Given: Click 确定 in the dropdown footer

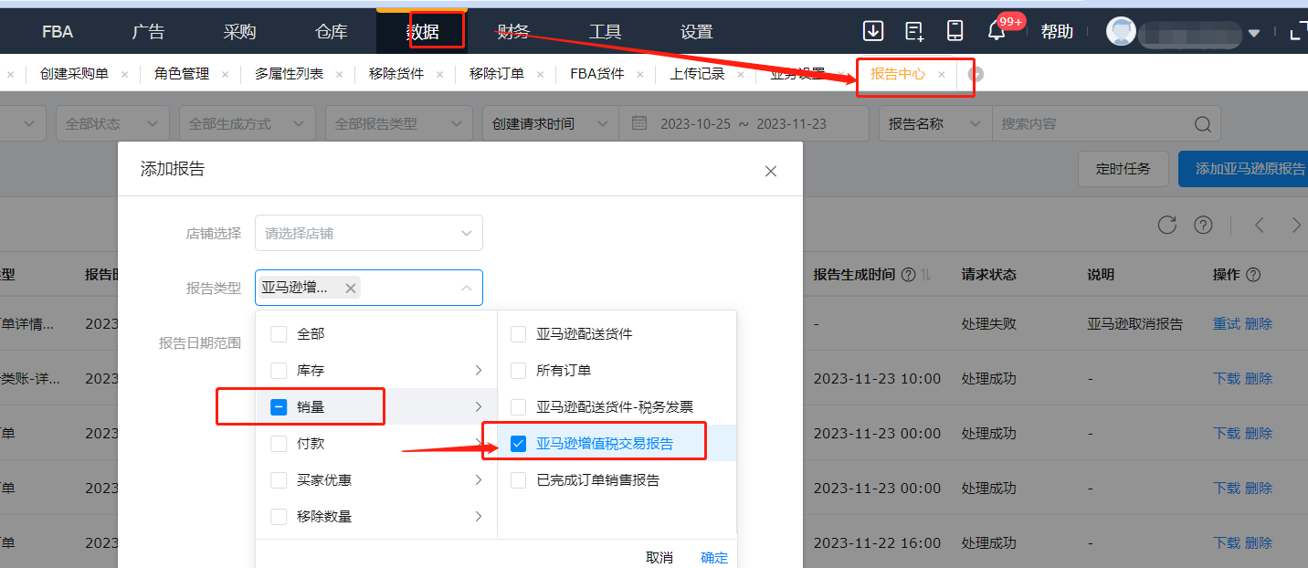Looking at the screenshot, I should (x=714, y=557).
